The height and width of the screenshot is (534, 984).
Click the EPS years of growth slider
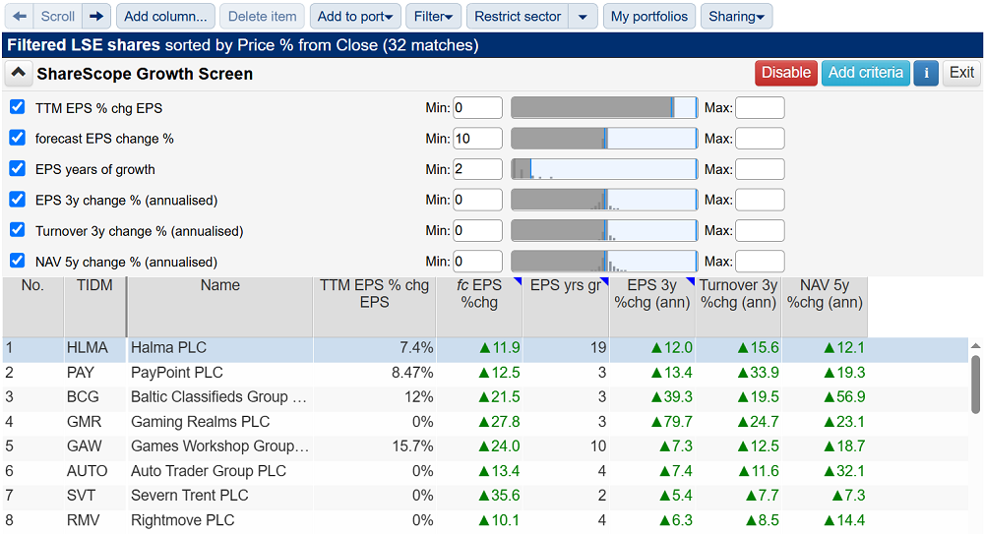pyautogui.click(x=604, y=169)
